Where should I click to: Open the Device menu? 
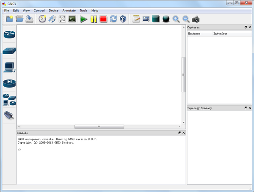[x=53, y=11]
